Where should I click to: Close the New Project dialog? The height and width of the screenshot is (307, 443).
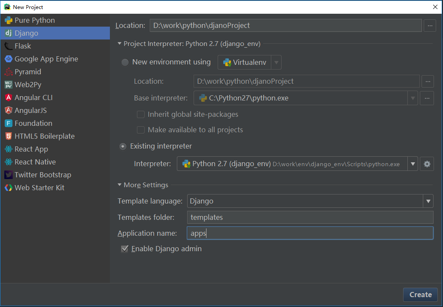click(435, 7)
